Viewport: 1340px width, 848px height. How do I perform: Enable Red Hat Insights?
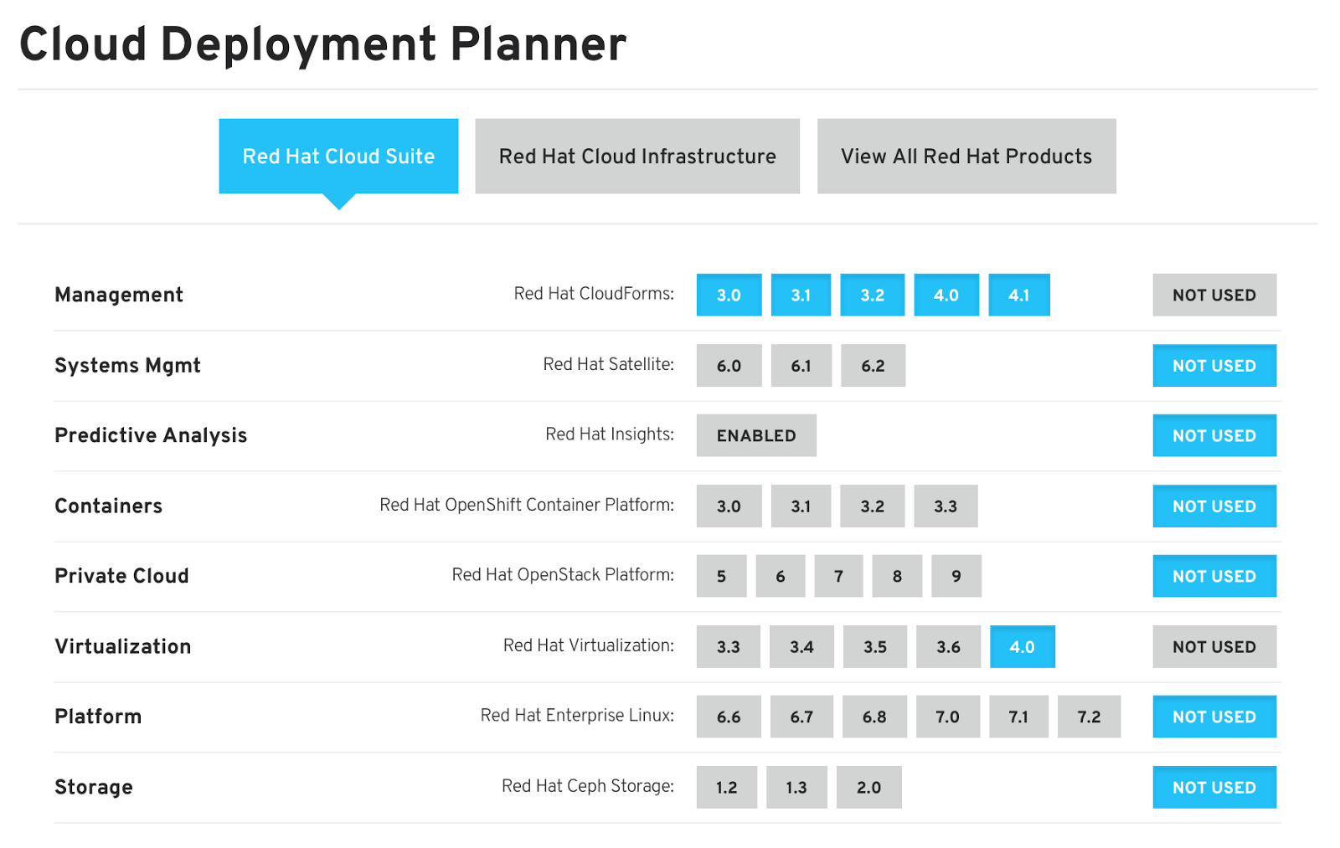[755, 434]
